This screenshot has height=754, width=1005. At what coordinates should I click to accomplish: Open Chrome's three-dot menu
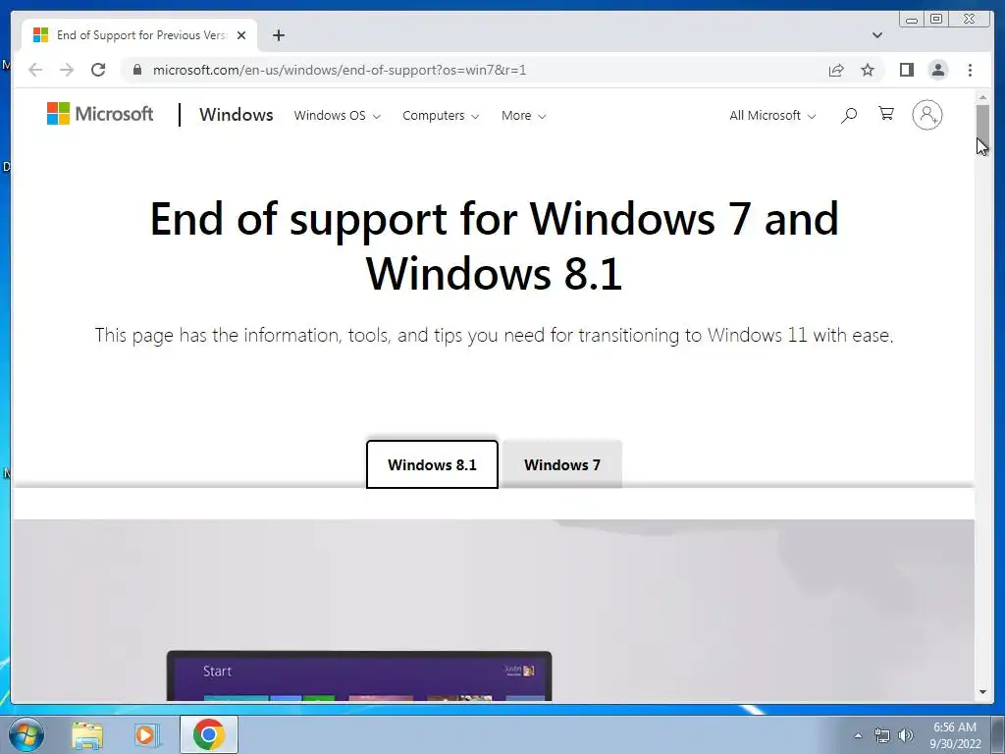pyautogui.click(x=970, y=70)
